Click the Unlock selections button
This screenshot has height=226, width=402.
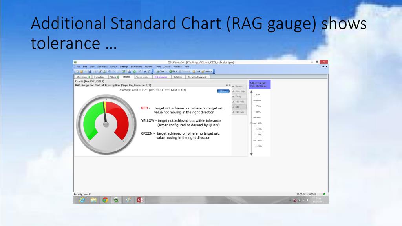[x=207, y=71]
